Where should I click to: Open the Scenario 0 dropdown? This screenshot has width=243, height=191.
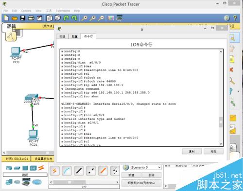coord(146,167)
